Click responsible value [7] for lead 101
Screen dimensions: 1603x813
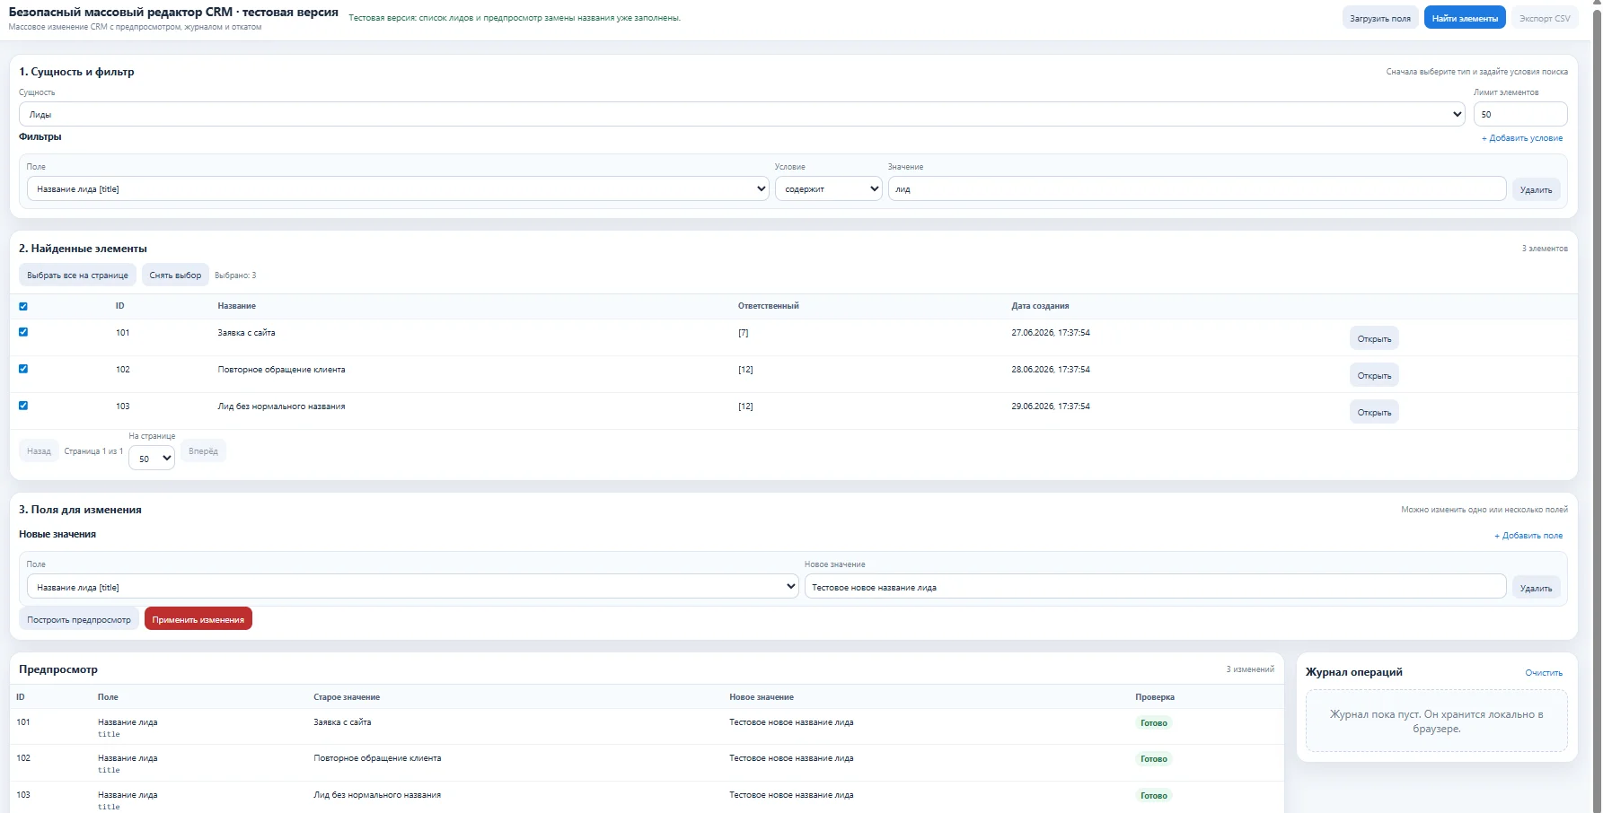click(743, 332)
